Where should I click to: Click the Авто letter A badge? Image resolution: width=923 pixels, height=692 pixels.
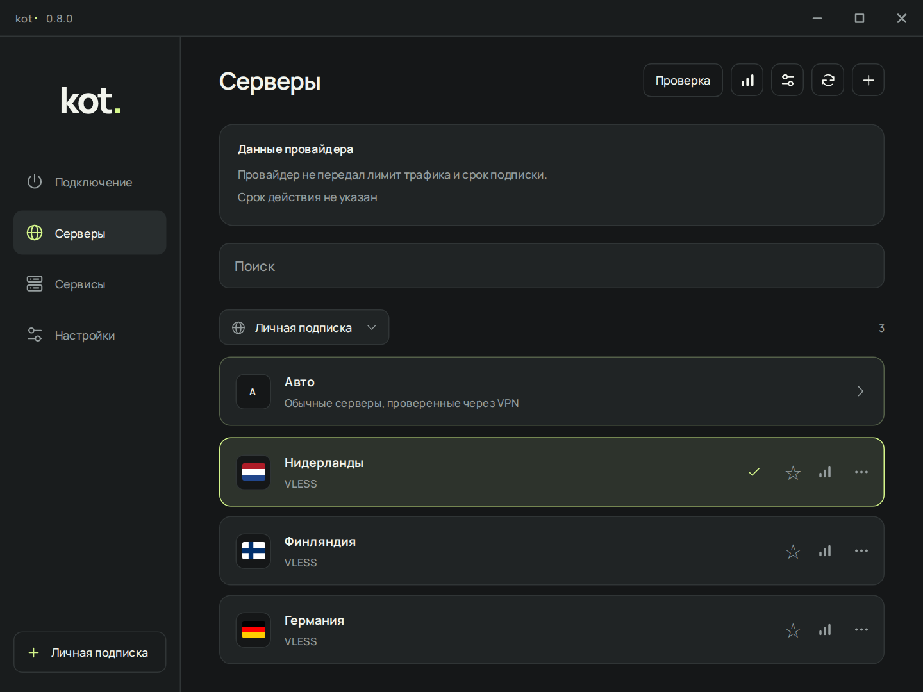(253, 391)
